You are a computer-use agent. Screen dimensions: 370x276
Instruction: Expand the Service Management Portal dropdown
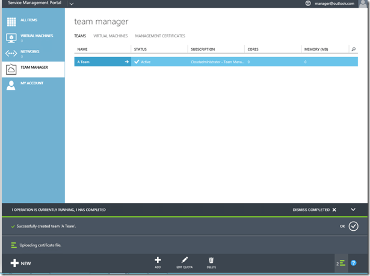72,4
